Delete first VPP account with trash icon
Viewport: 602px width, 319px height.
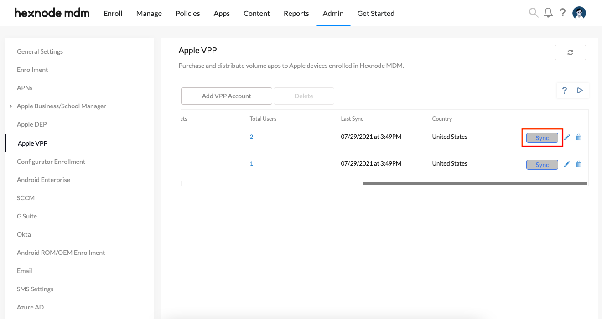(x=579, y=137)
